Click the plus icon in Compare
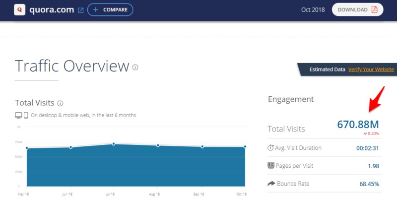Viewport: 397px width, 200px height. (95, 9)
